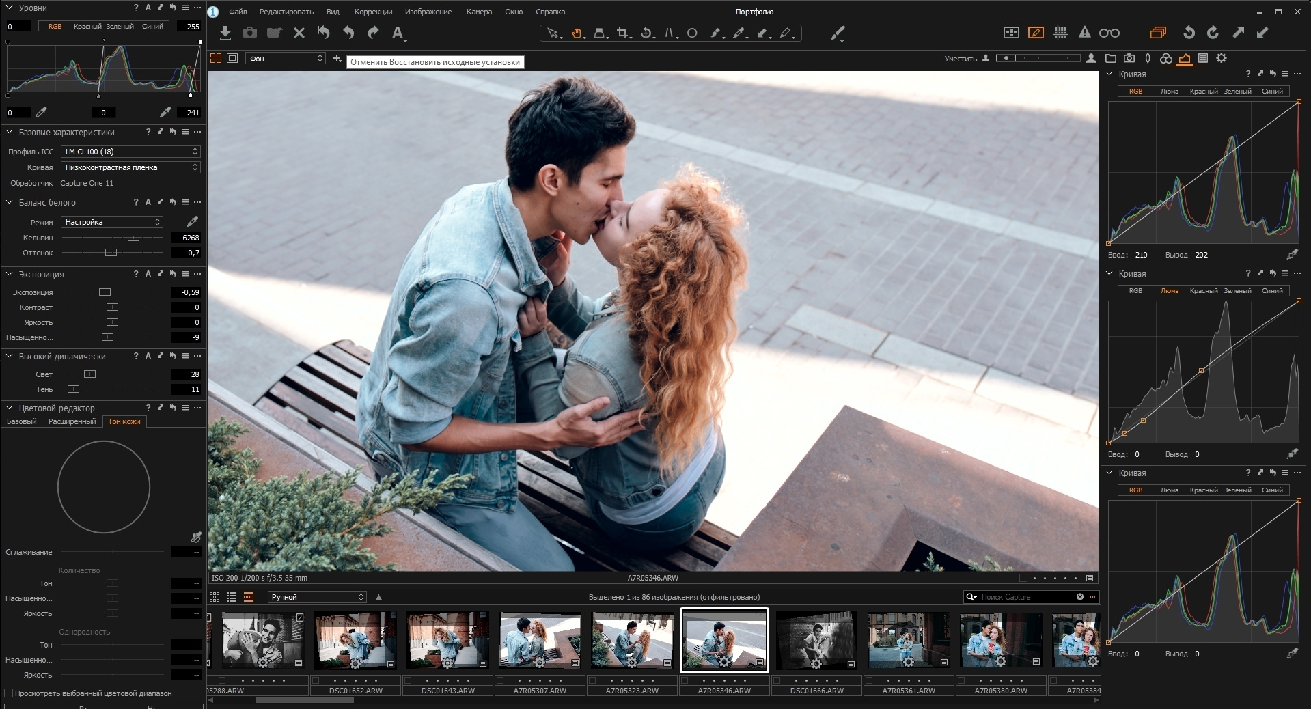
Task: Pick white balance with eyedropper icon
Action: [193, 221]
